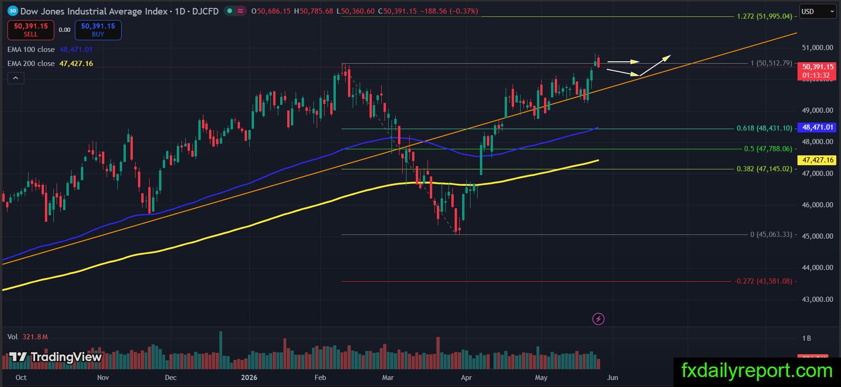Click the daily change −188.56 (−0.37%)

coord(449,11)
